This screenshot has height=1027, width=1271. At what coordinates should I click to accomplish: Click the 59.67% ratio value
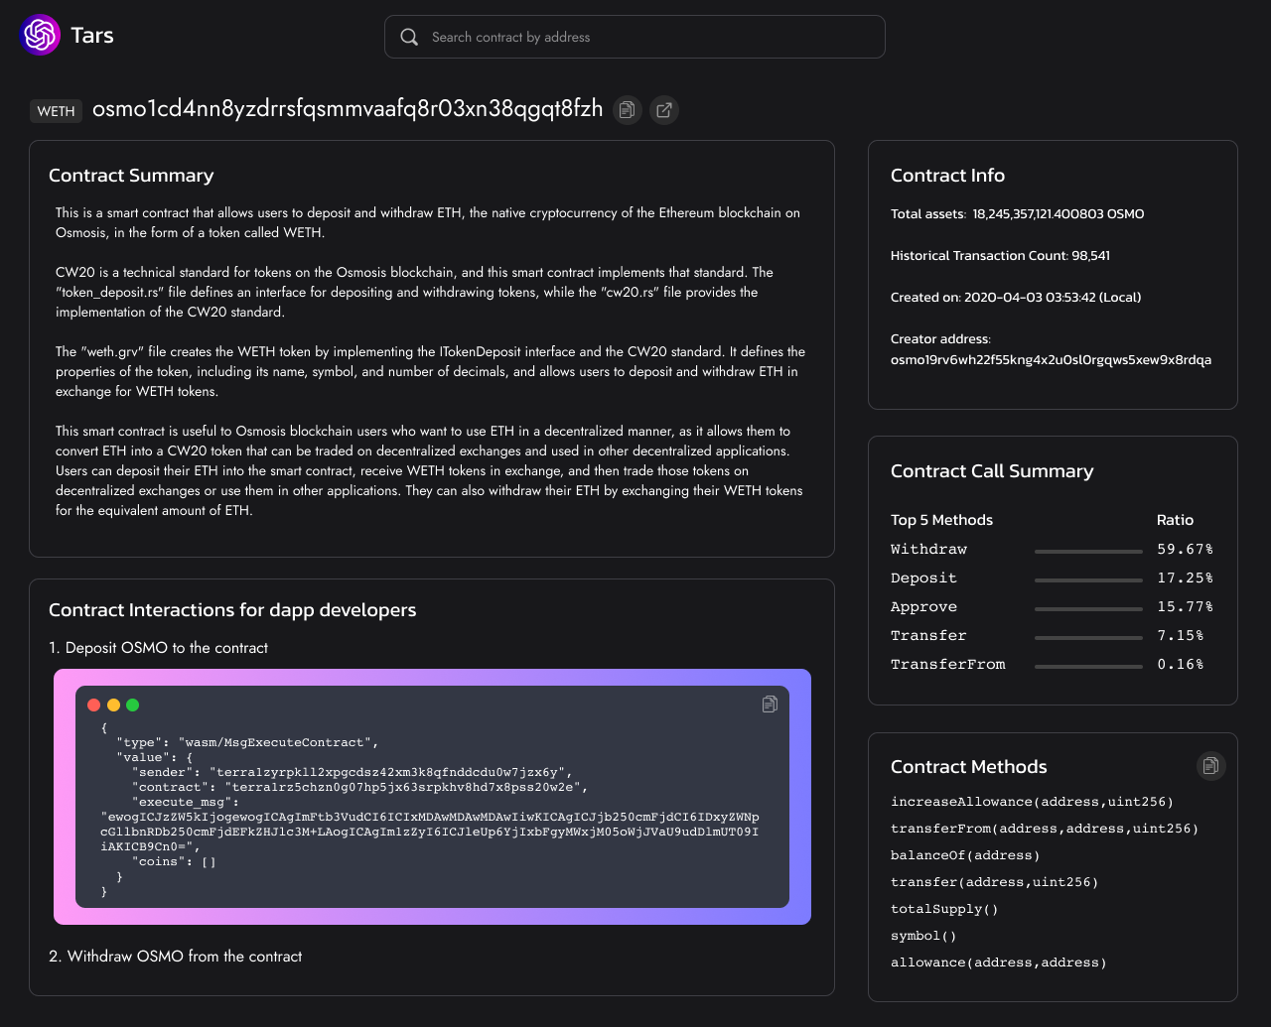[x=1186, y=550]
